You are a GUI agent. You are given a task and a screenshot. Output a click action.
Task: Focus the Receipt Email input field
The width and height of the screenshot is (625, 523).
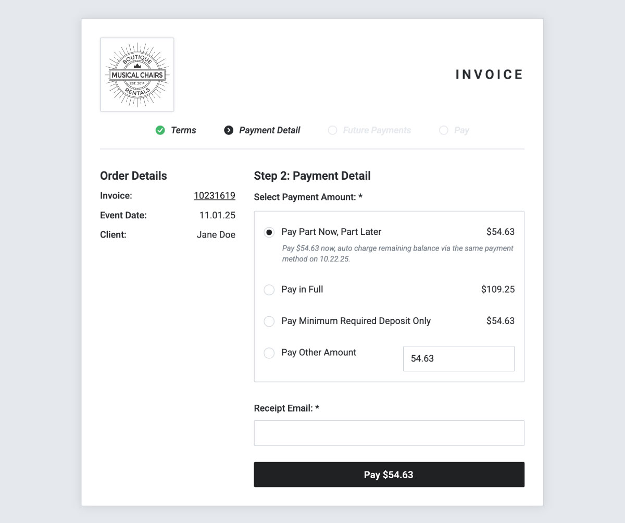(x=389, y=433)
